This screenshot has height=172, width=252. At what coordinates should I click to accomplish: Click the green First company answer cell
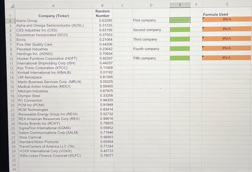click(x=180, y=20)
